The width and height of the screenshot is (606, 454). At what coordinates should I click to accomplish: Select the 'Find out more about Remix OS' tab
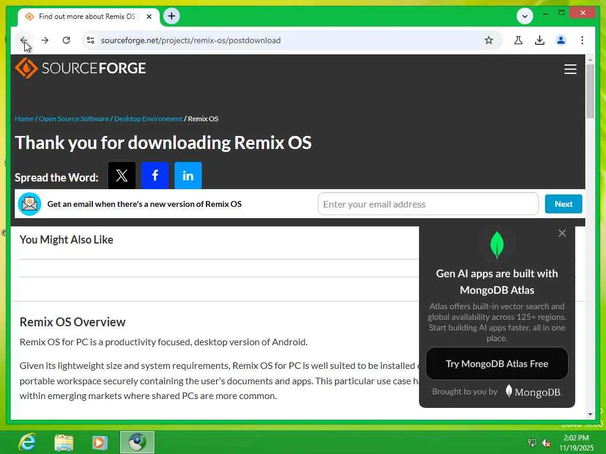(89, 17)
